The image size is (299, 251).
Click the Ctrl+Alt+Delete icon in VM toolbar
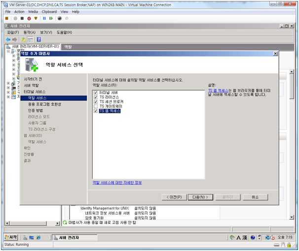tap(7, 18)
